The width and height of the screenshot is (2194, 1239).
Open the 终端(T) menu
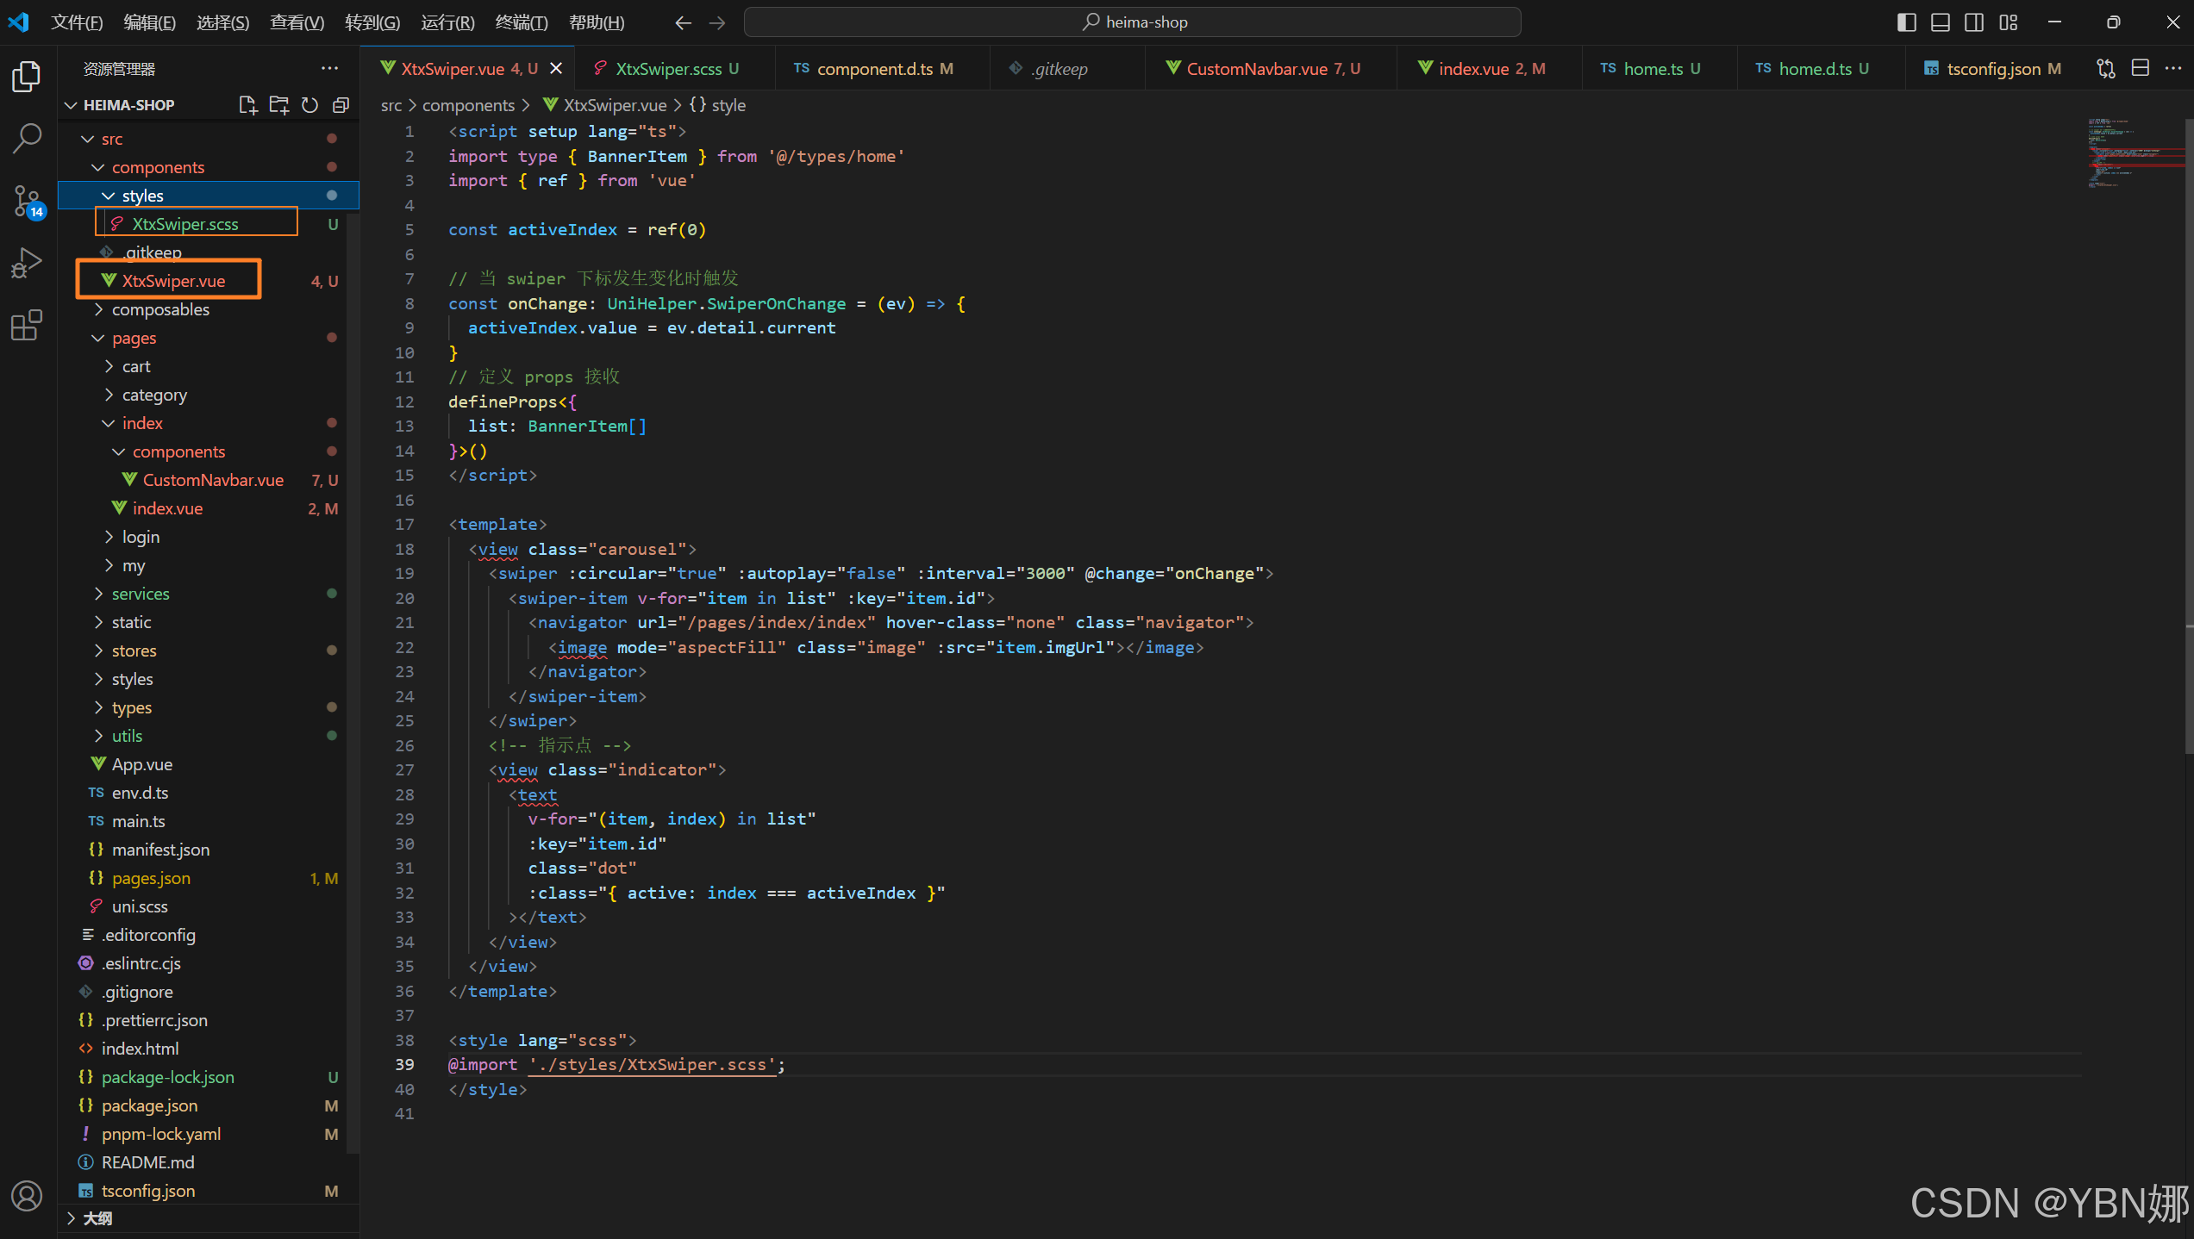[521, 22]
